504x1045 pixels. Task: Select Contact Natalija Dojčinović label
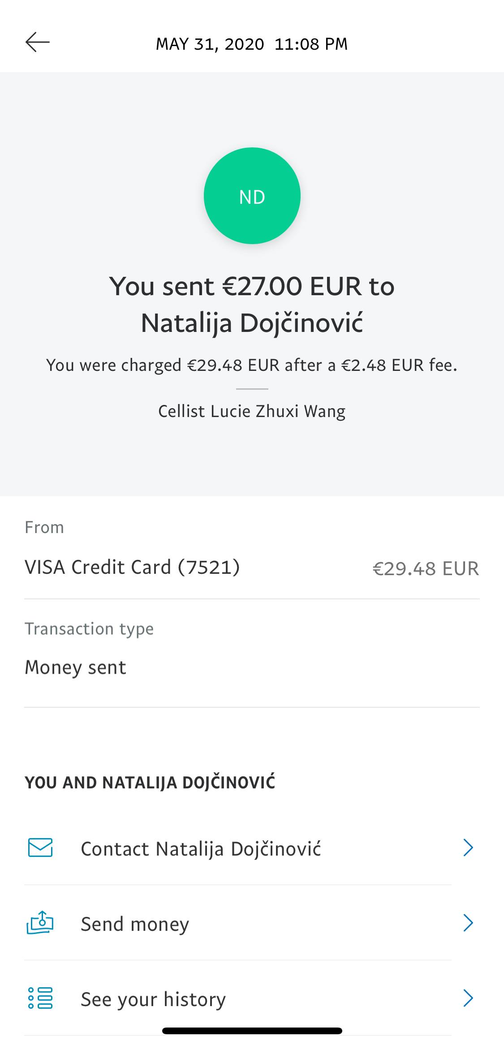tap(201, 849)
